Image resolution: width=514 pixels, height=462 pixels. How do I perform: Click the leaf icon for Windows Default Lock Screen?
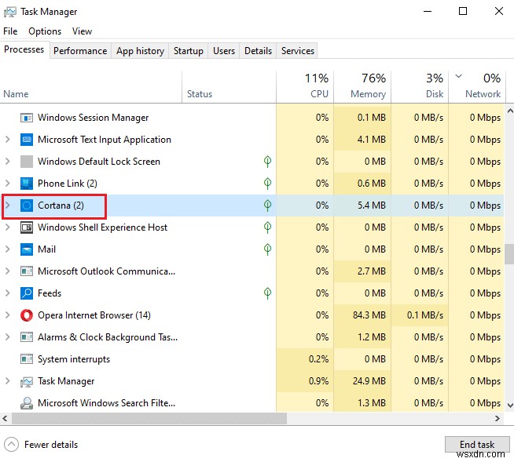coord(267,162)
